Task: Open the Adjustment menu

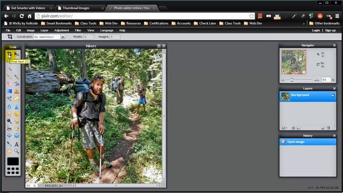Action: (62, 31)
